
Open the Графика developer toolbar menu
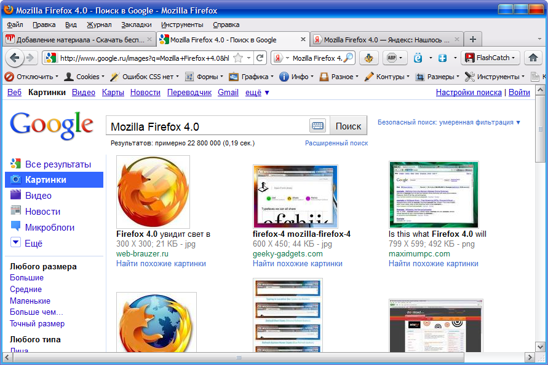tap(251, 77)
